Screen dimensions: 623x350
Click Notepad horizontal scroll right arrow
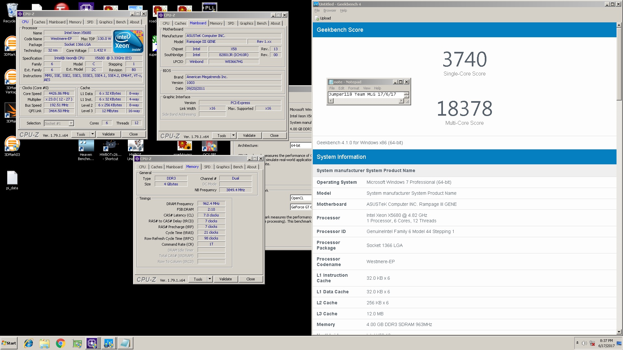pyautogui.click(x=401, y=101)
